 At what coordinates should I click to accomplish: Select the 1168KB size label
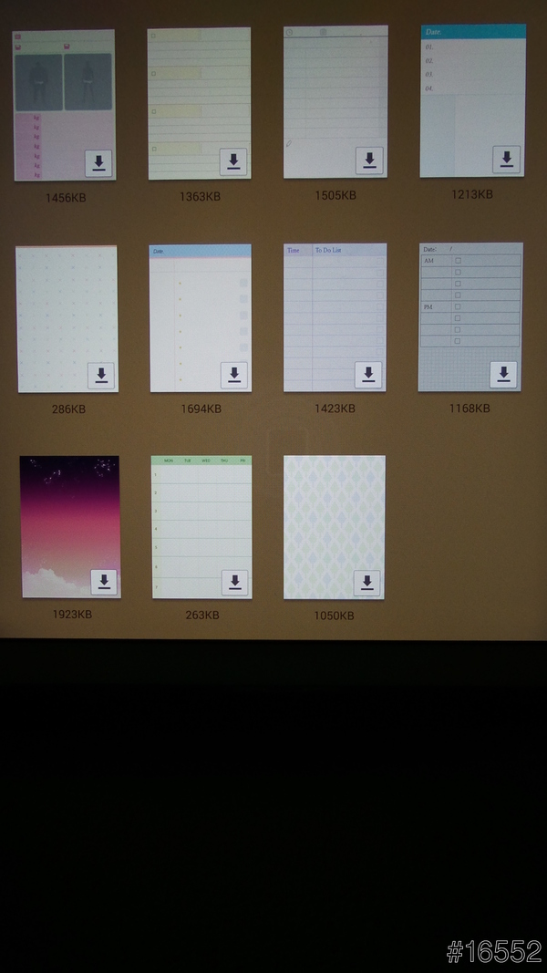point(470,409)
